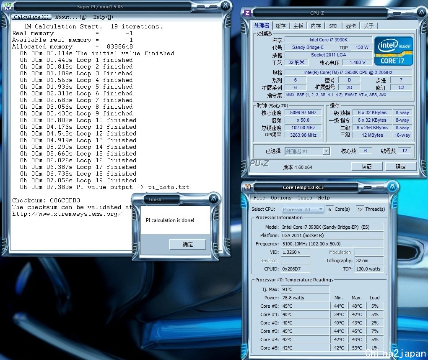
Task: Click the Core #5 max value 53°C
Action: pos(357,348)
